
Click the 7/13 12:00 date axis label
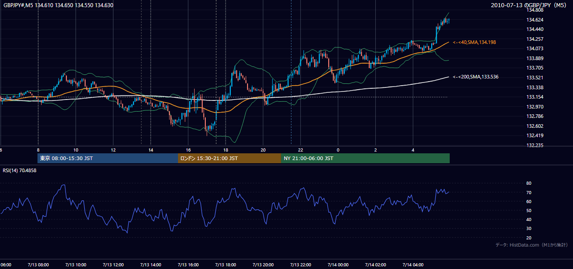(113, 265)
